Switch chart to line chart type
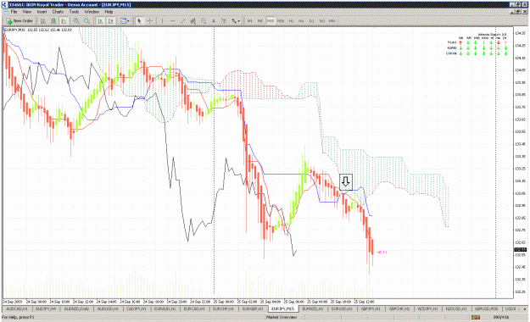Viewport: 530px width, 322px height. coord(64,21)
